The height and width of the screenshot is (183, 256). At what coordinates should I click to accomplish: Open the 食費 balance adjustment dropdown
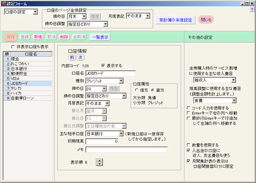(234, 100)
